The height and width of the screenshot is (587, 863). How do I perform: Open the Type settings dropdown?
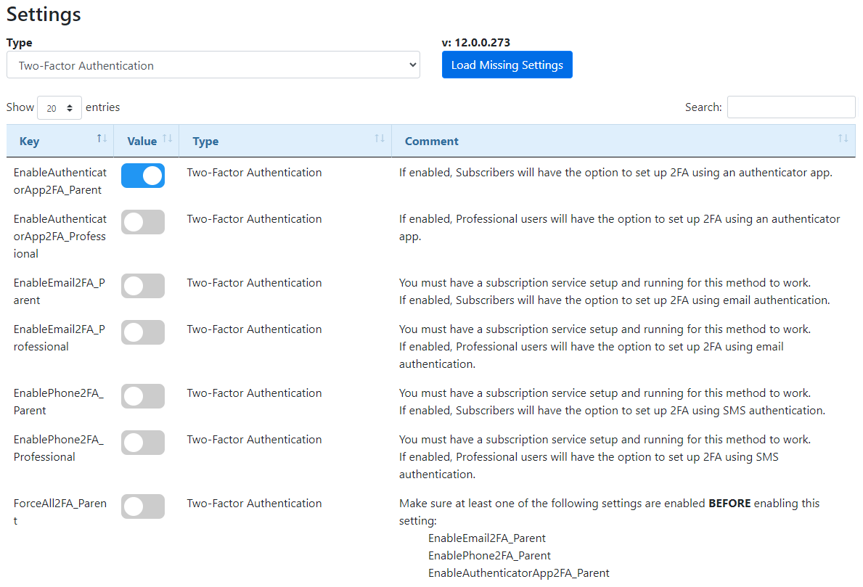(x=213, y=65)
